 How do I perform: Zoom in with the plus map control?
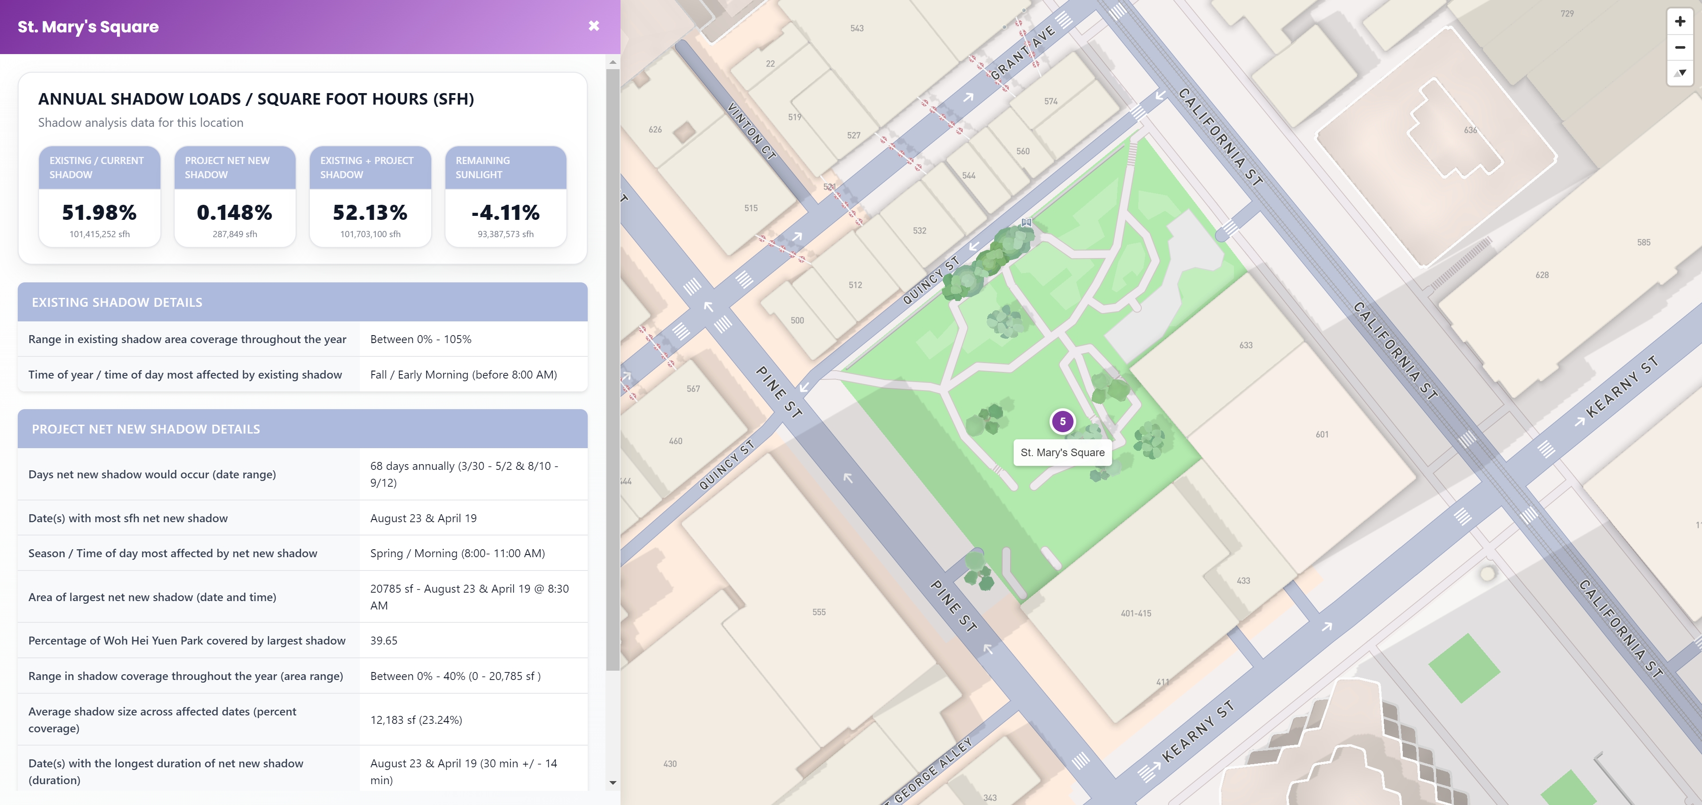[x=1679, y=21]
